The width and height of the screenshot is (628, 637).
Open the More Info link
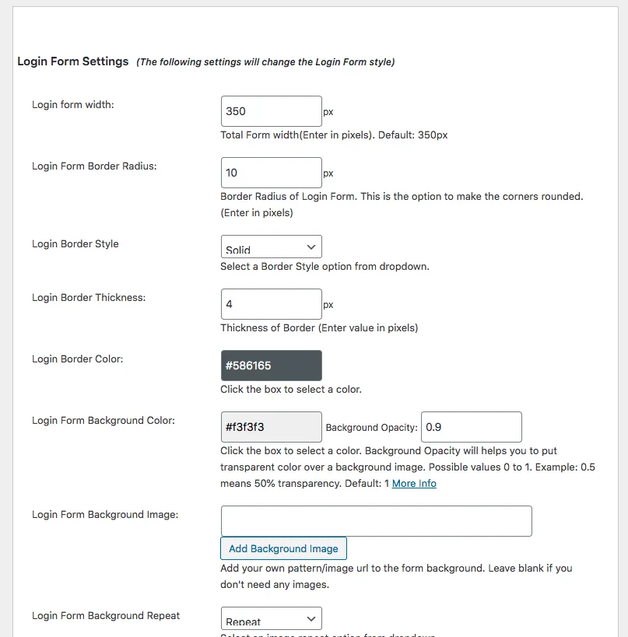414,484
